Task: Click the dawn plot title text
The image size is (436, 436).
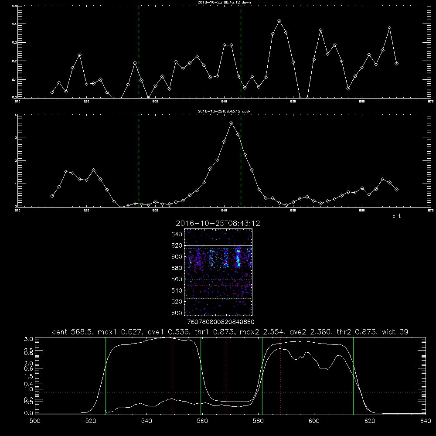Action: [224, 2]
